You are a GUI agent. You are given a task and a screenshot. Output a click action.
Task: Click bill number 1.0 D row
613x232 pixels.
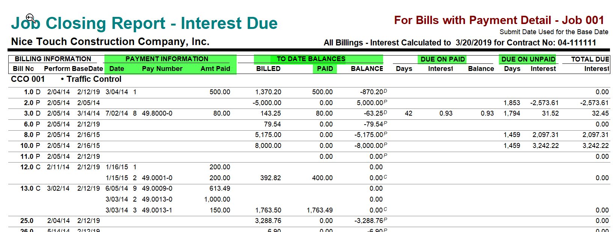click(x=309, y=92)
